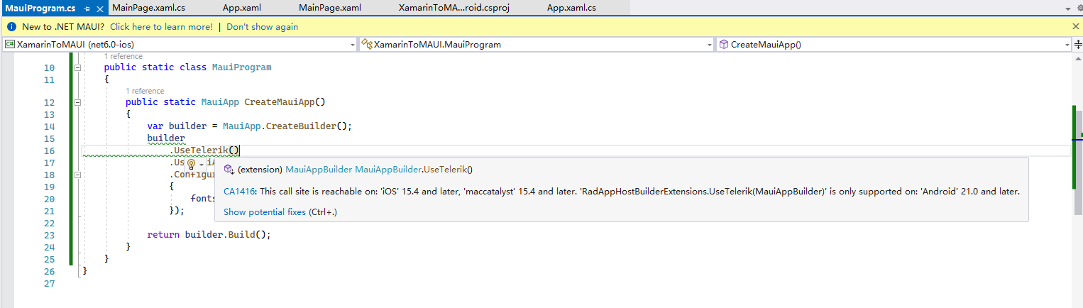Open the document tab settings gear
The image size is (1083, 308).
[x=1079, y=9]
